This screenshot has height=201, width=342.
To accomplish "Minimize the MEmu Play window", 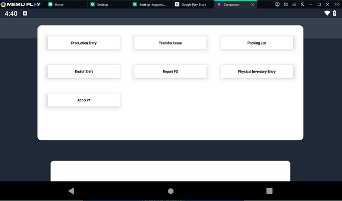I will click(x=311, y=4).
